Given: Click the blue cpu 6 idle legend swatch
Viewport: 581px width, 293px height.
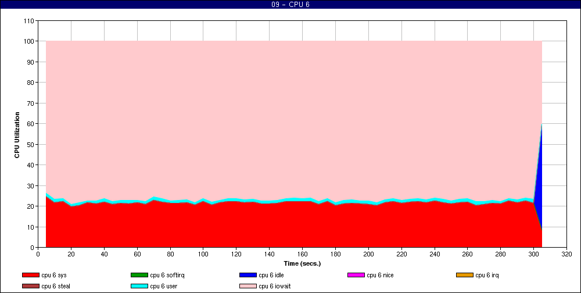Looking at the screenshot, I should [248, 275].
